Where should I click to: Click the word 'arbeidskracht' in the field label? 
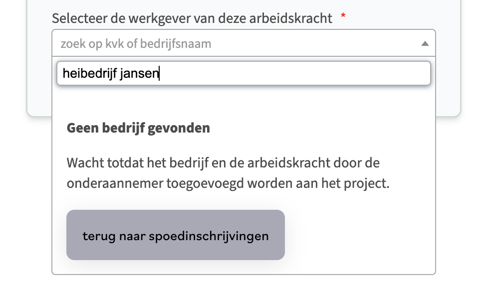291,18
